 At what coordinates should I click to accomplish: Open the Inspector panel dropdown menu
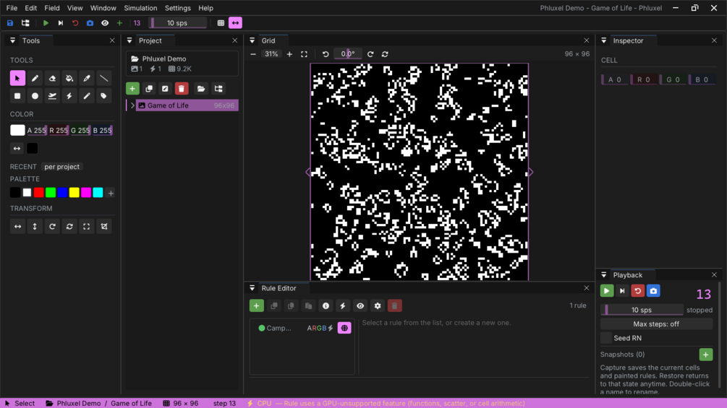[x=604, y=40]
